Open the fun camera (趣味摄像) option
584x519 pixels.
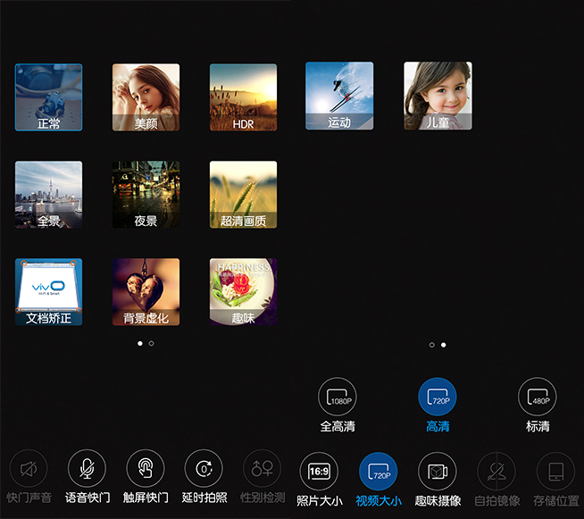(x=437, y=471)
